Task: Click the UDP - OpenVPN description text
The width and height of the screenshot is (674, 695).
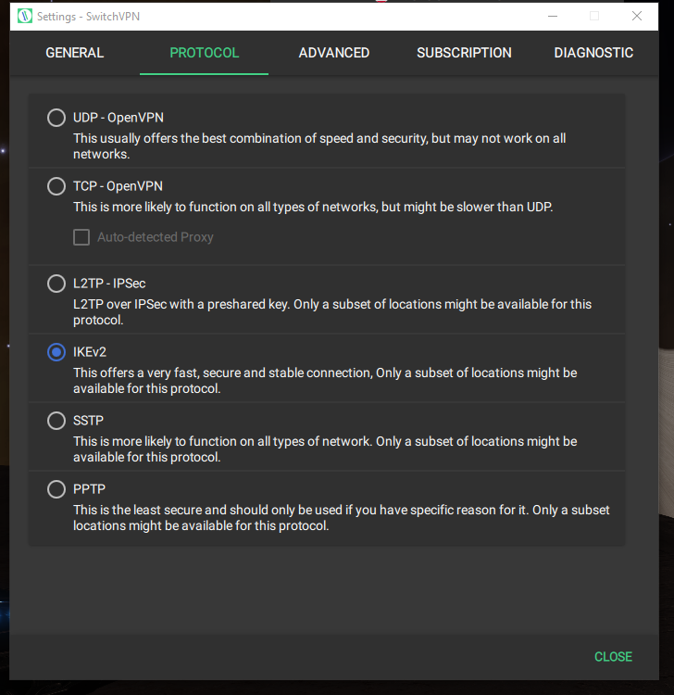Action: [x=319, y=145]
